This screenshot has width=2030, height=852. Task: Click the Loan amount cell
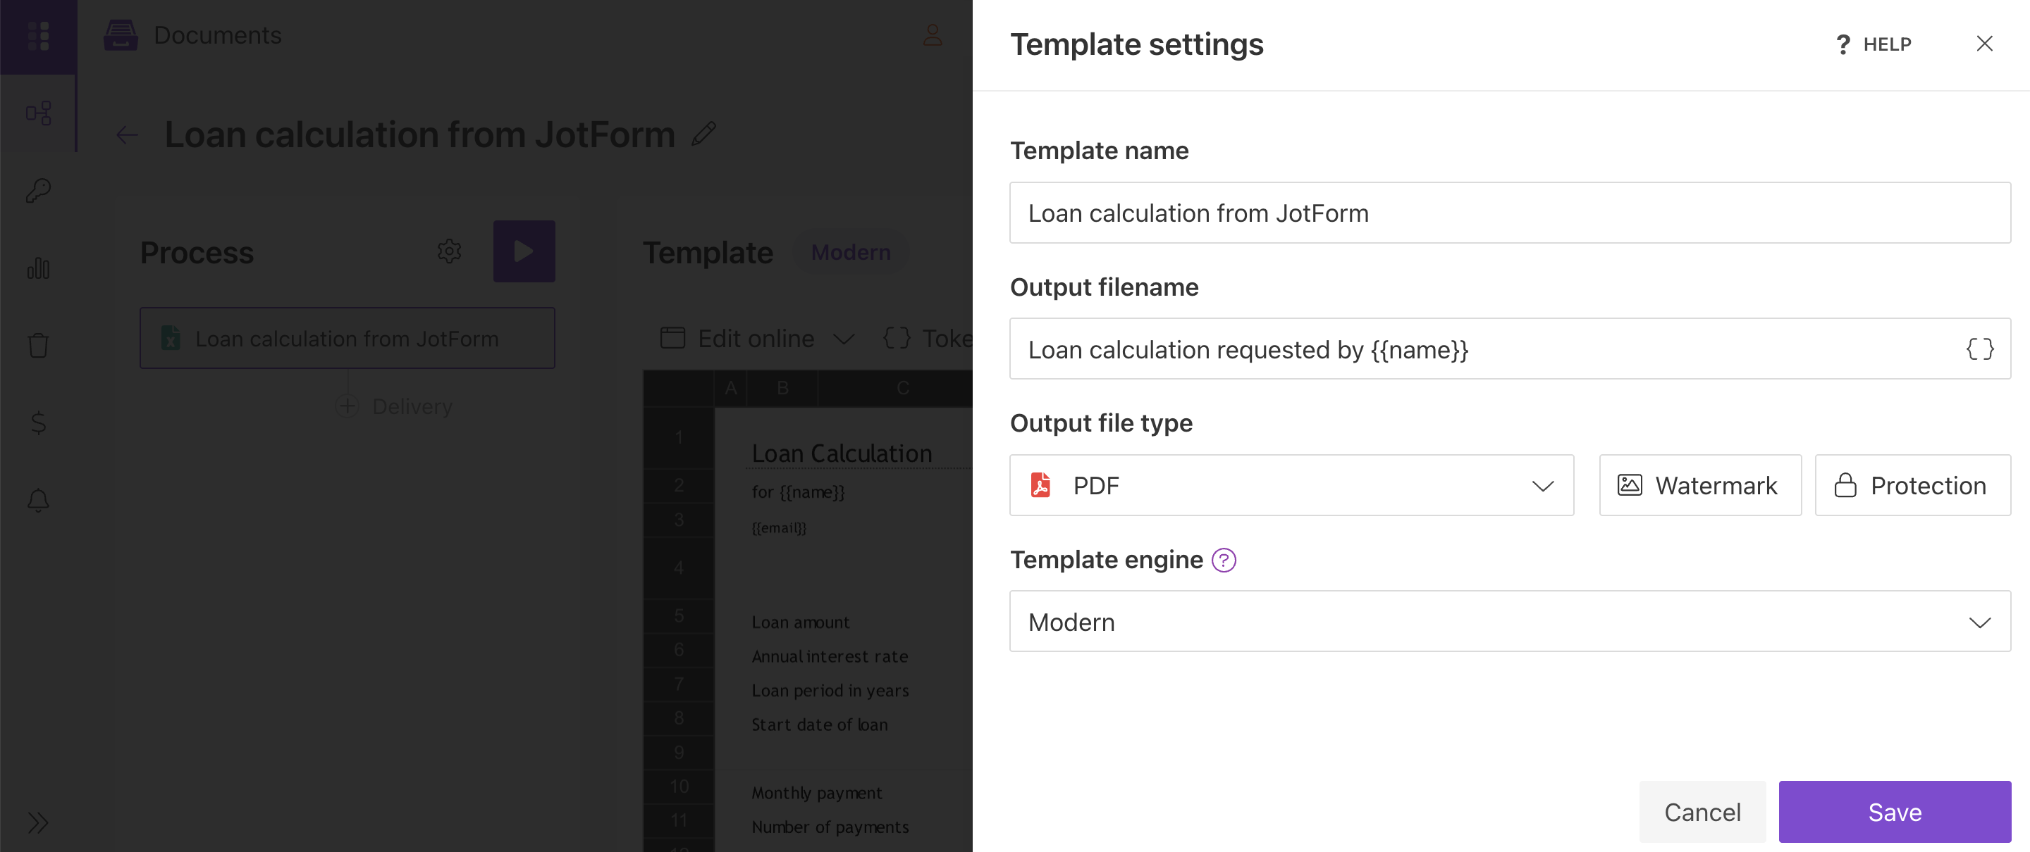point(800,623)
